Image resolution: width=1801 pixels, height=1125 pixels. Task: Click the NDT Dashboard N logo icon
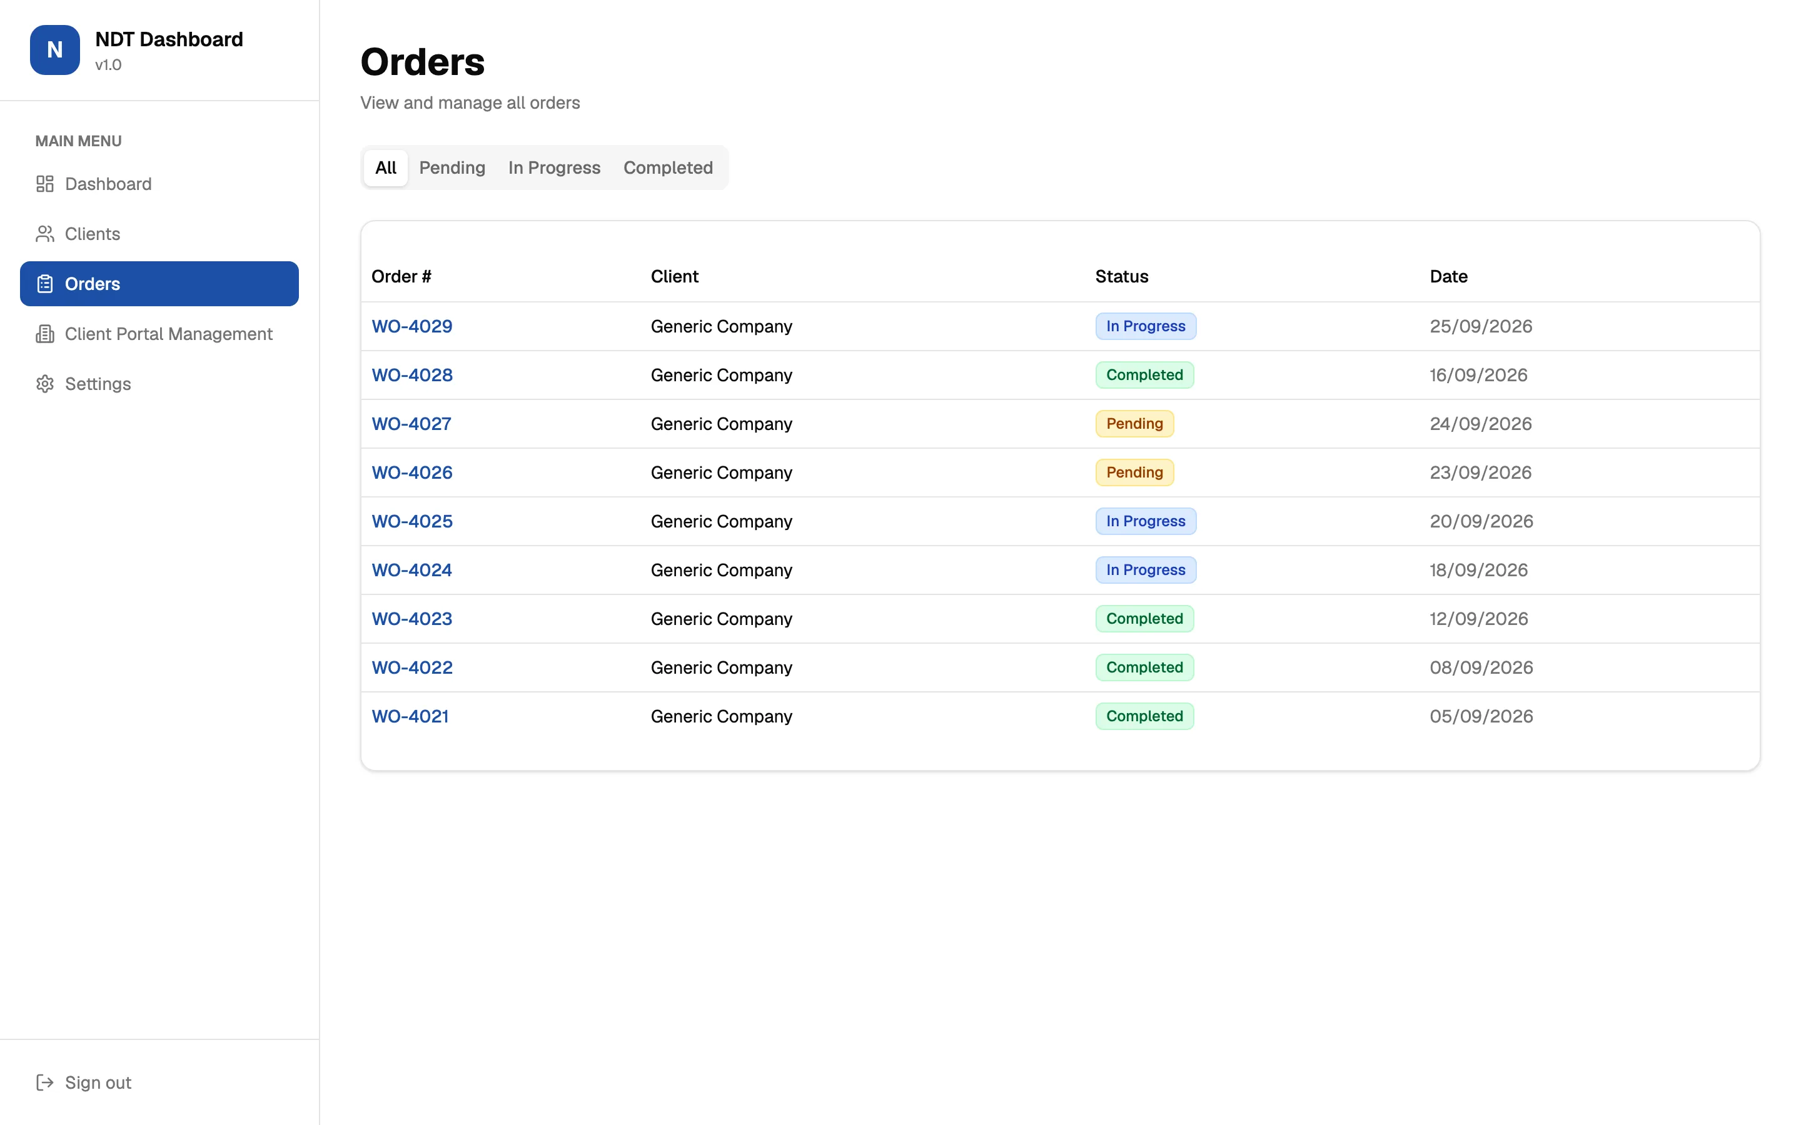click(x=54, y=50)
